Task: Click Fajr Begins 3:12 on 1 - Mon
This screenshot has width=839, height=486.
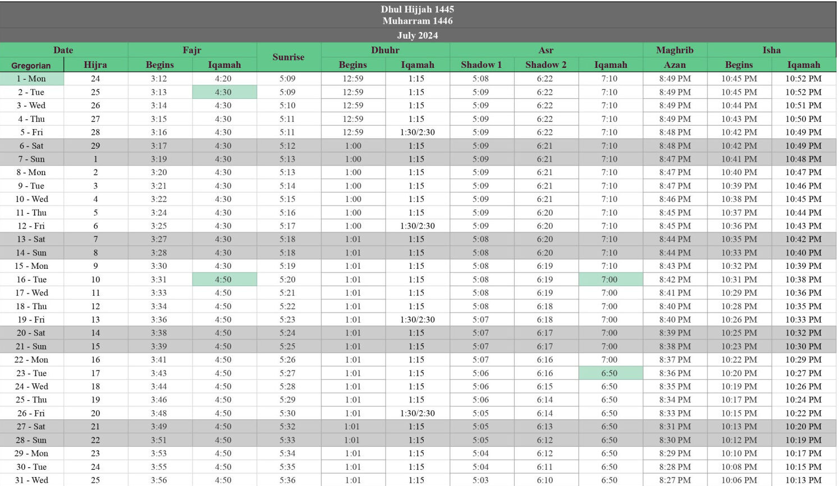Action: 160,79
